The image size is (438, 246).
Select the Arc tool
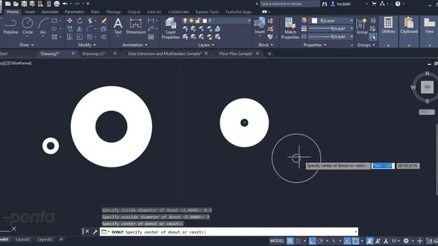click(x=43, y=26)
